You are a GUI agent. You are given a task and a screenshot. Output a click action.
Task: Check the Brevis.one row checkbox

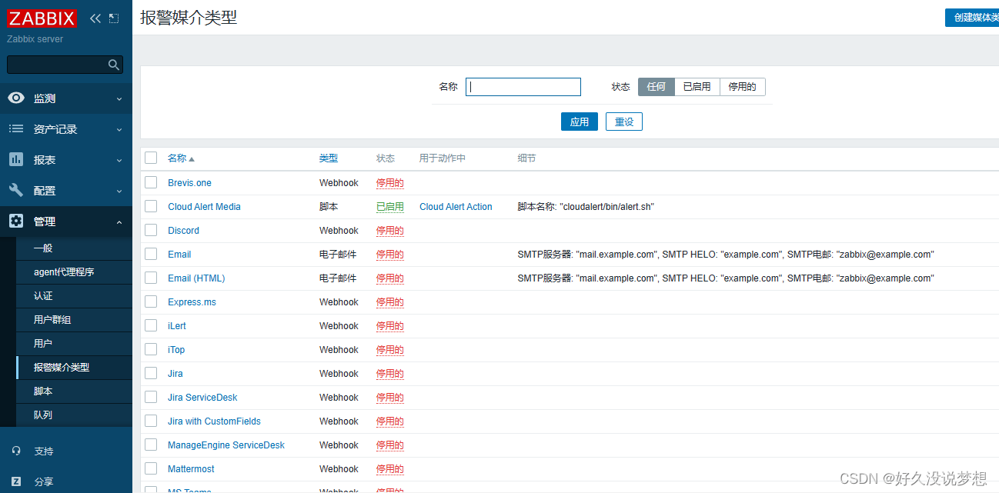click(151, 182)
